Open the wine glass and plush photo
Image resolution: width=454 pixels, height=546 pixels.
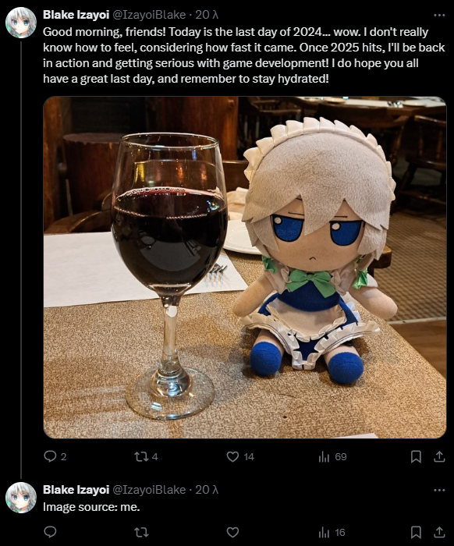245,268
